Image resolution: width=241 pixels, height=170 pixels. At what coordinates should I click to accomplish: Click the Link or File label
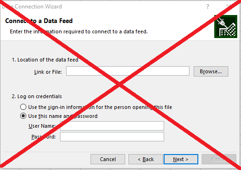coord(48,72)
